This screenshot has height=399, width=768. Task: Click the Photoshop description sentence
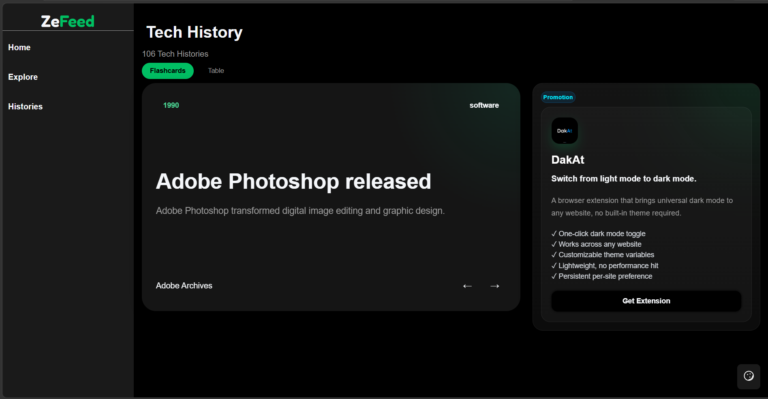point(300,211)
